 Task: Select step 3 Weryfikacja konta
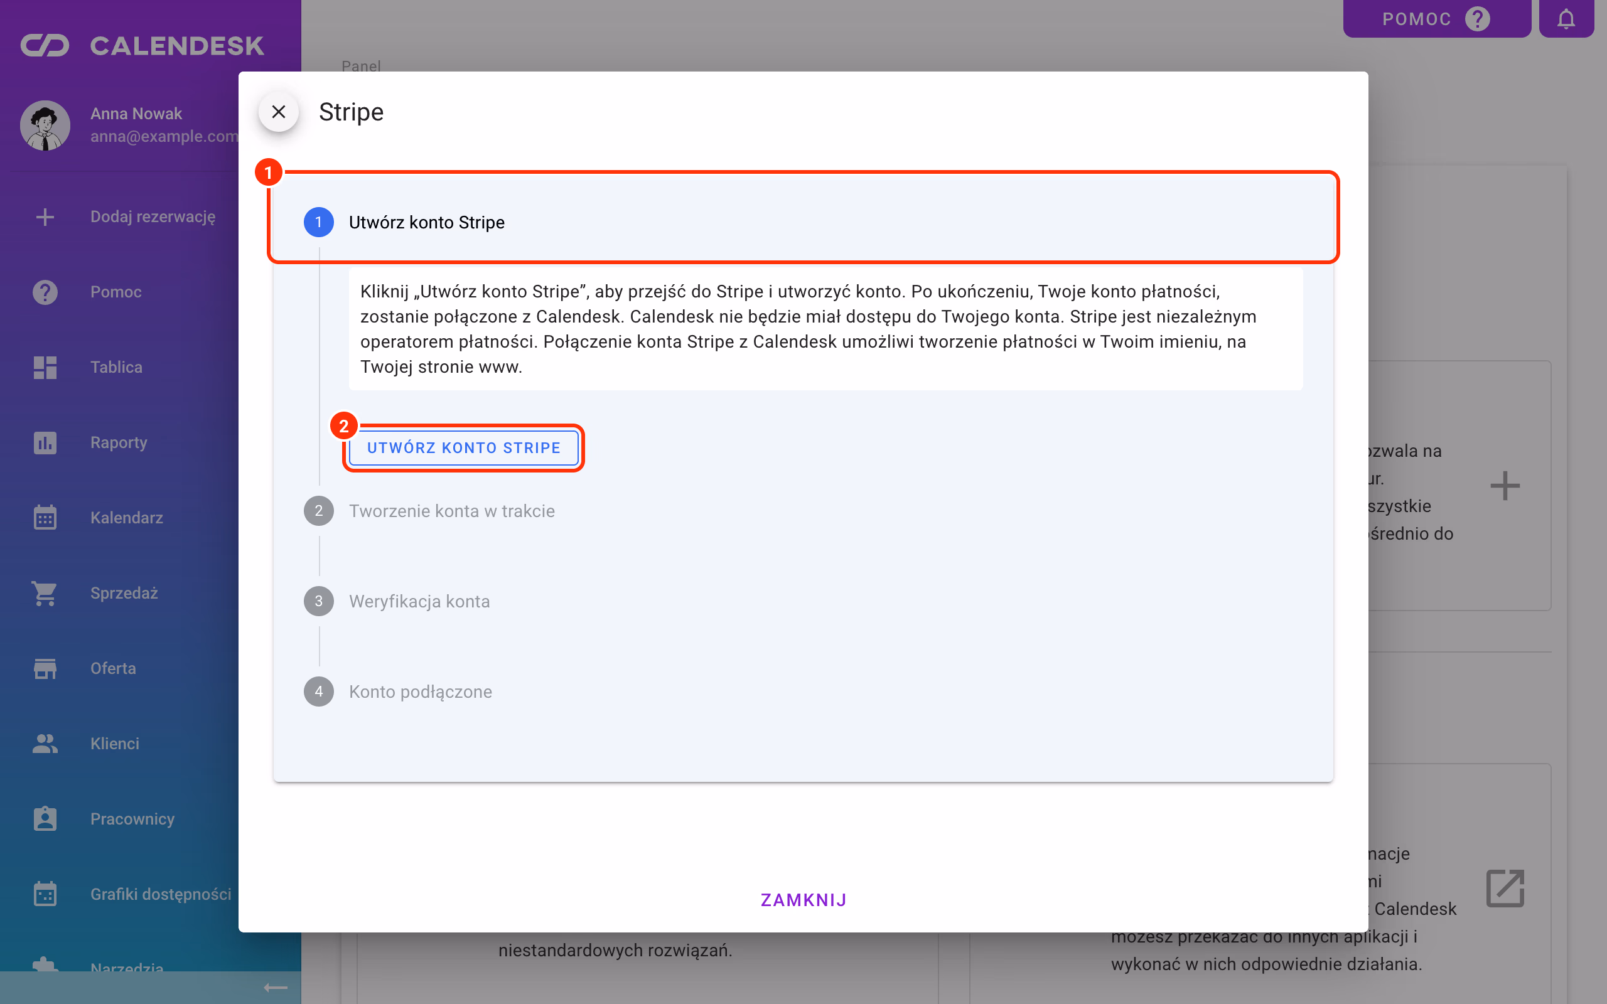click(x=397, y=601)
